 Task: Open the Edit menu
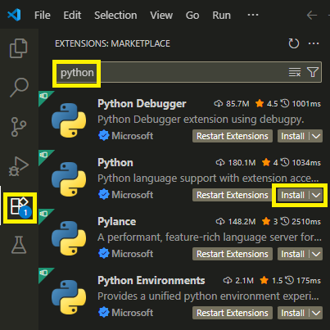[x=72, y=16]
